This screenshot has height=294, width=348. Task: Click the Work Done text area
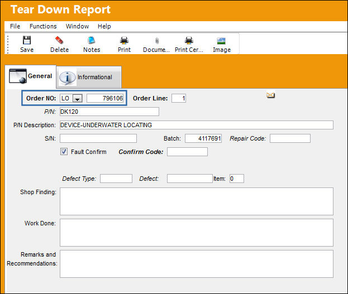click(197, 233)
